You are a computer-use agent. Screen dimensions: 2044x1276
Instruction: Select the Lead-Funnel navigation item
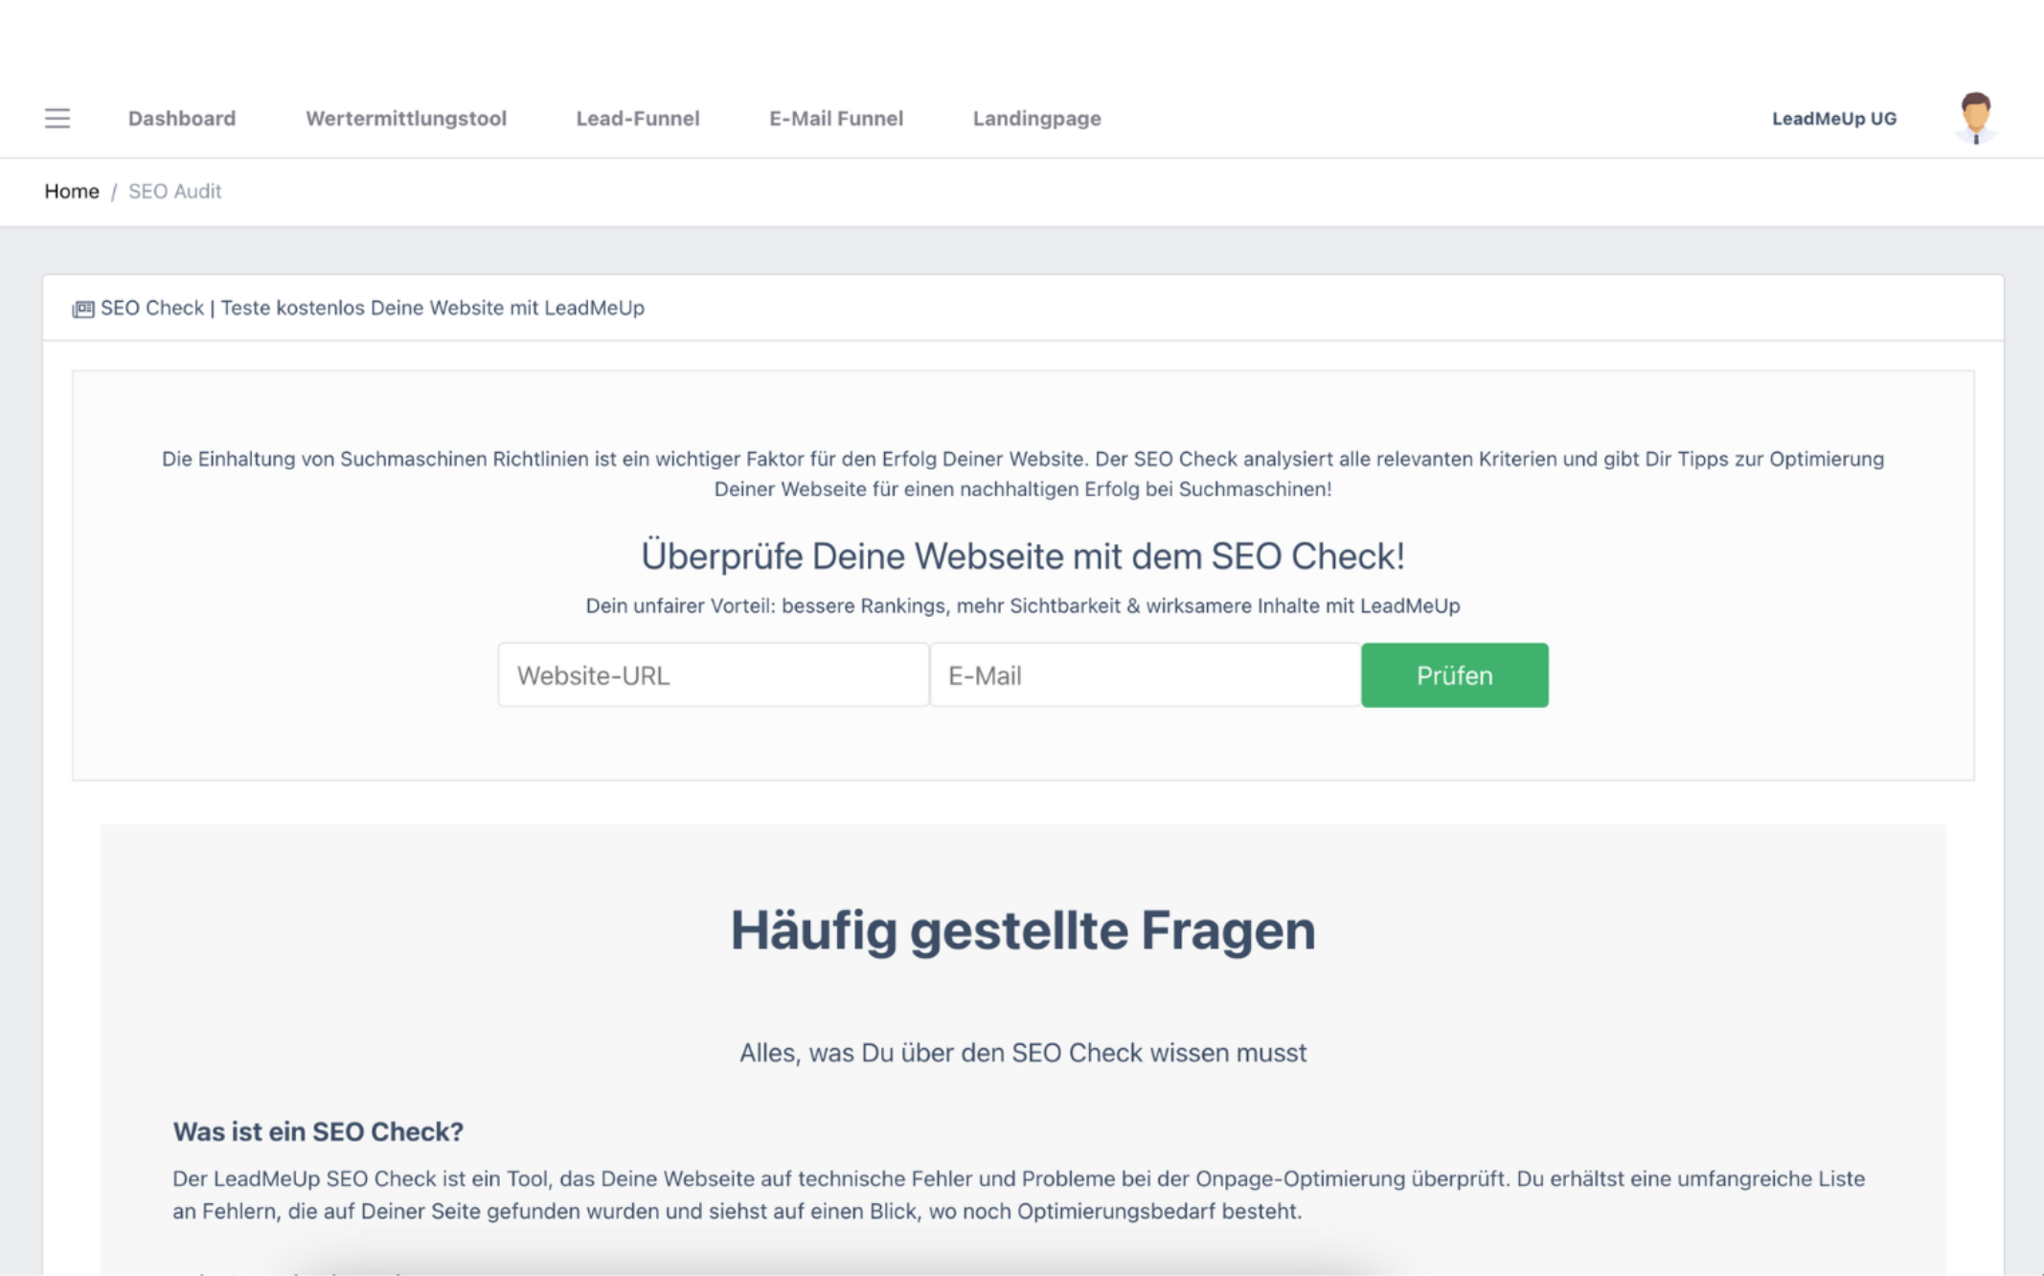pos(638,119)
